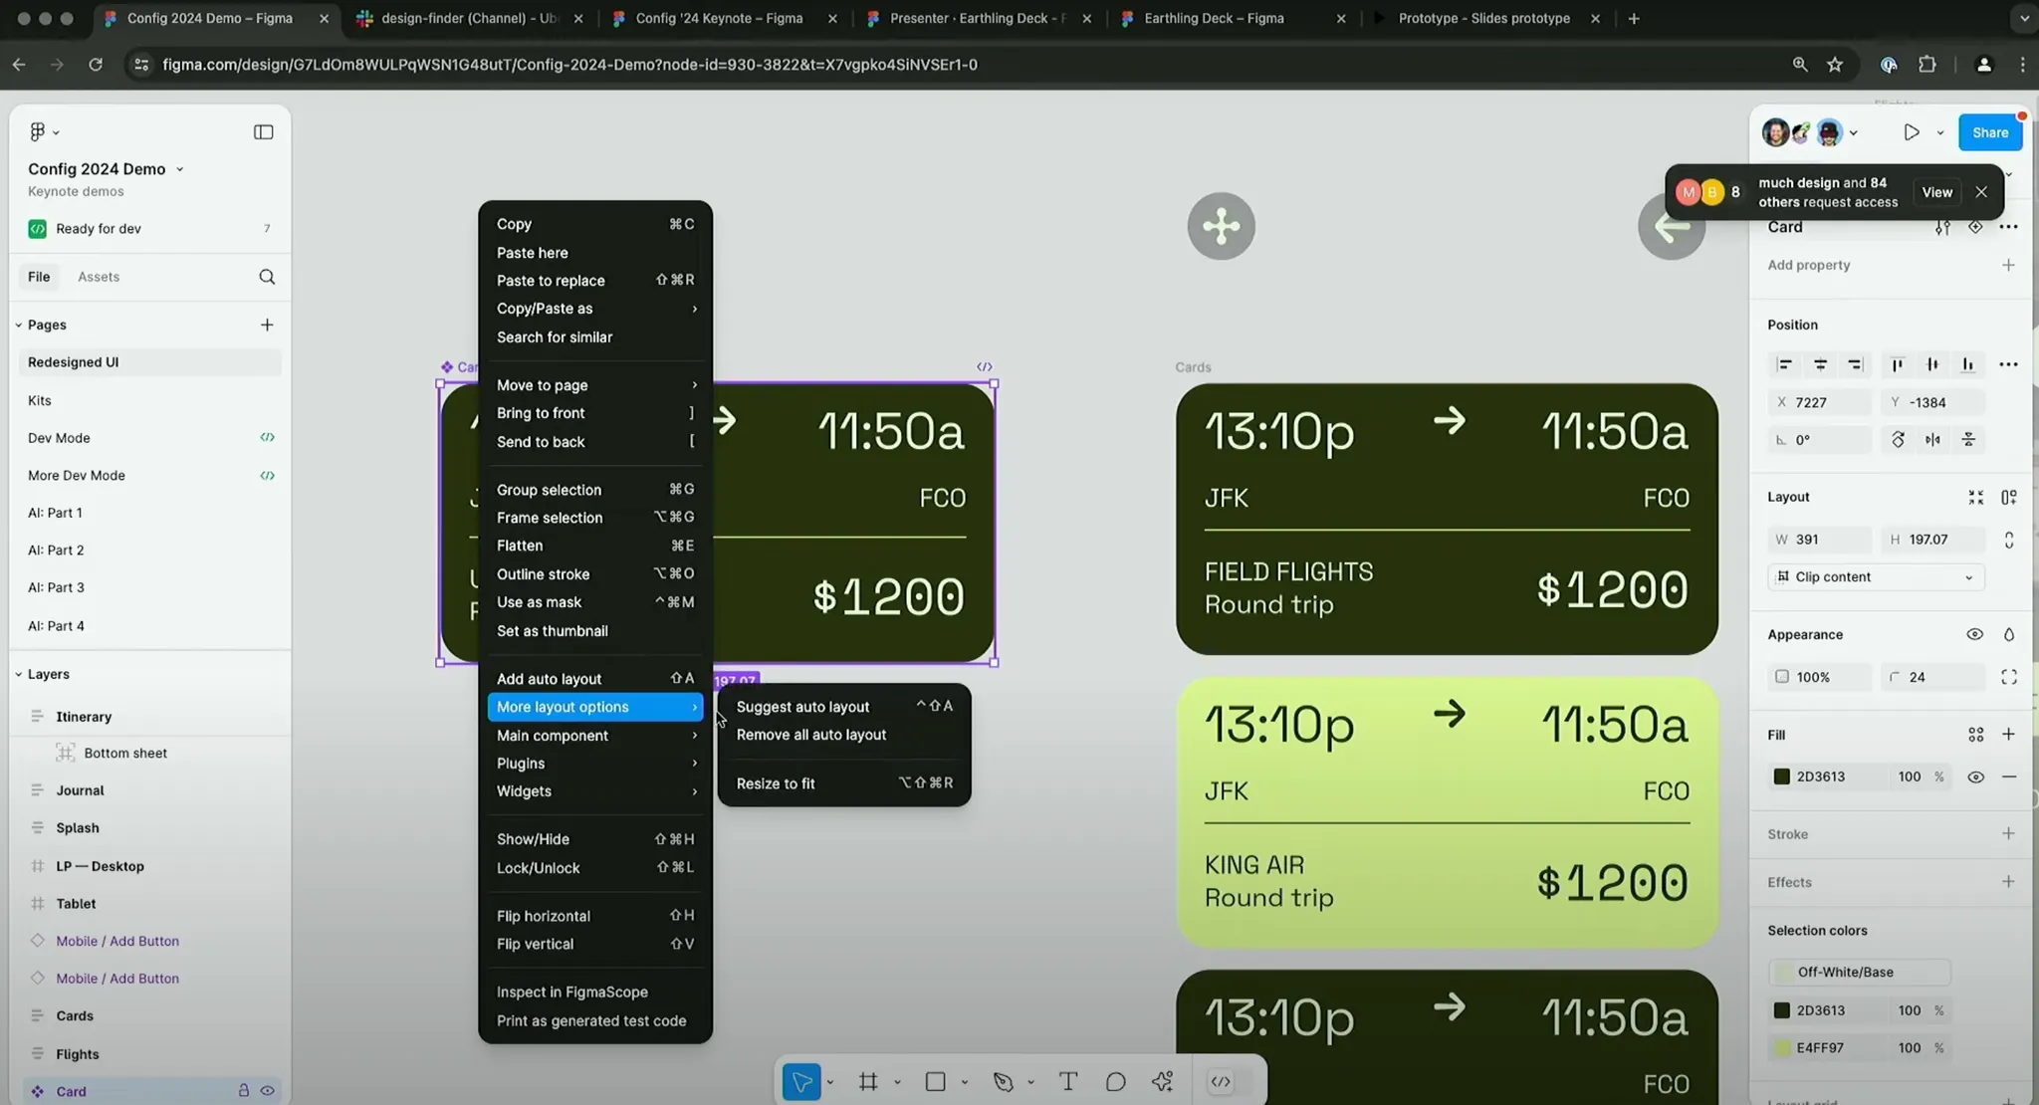Viewport: 2039px width, 1105px height.
Task: Select the Frame tool
Action: (x=868, y=1082)
